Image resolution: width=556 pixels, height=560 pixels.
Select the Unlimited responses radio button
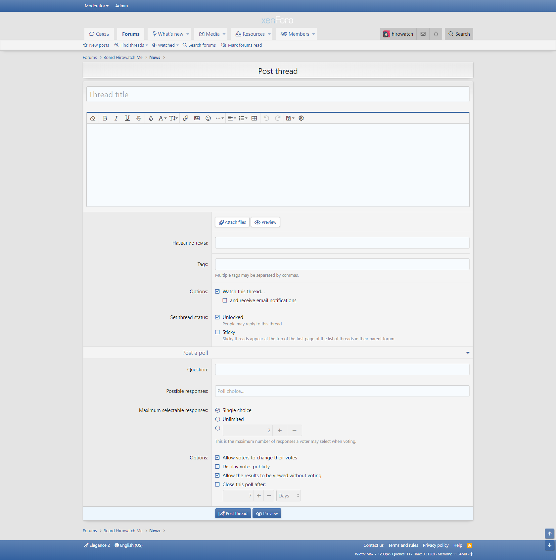(218, 419)
